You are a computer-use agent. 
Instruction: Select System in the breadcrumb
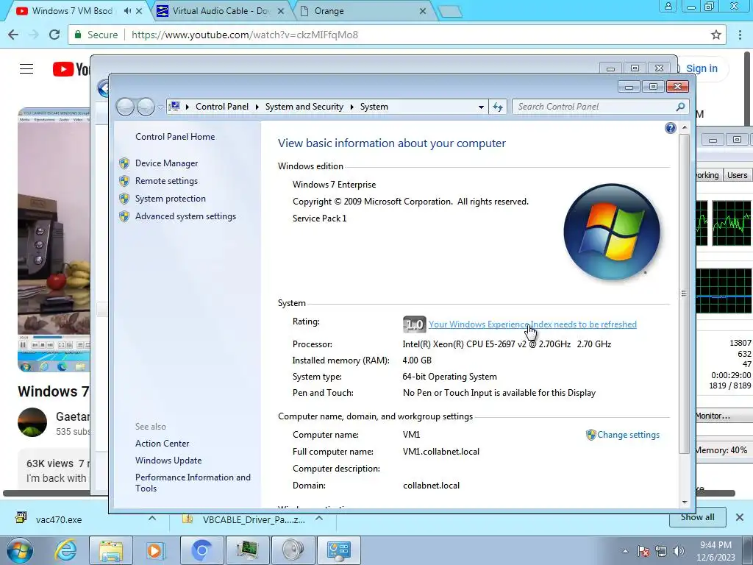coord(374,107)
